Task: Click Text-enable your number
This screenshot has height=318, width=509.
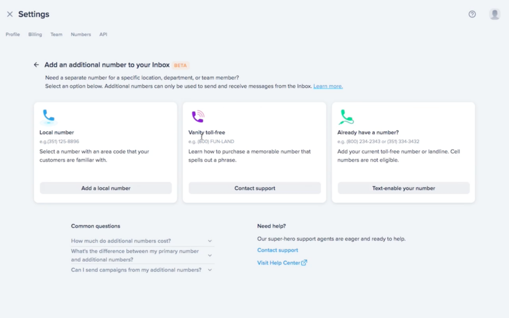Action: point(403,188)
